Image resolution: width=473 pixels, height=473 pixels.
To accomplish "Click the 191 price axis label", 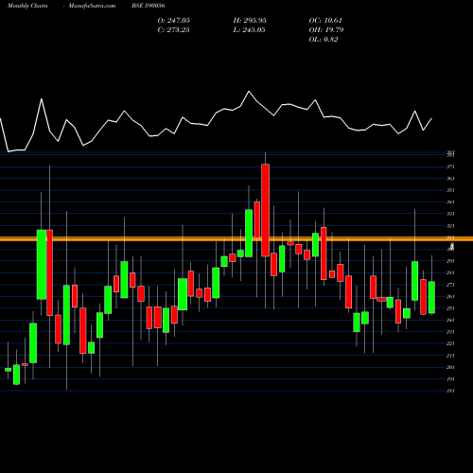I will 450,379.
